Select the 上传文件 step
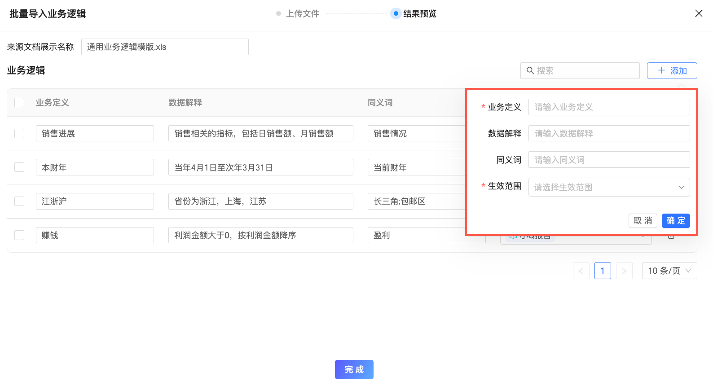 (x=298, y=13)
